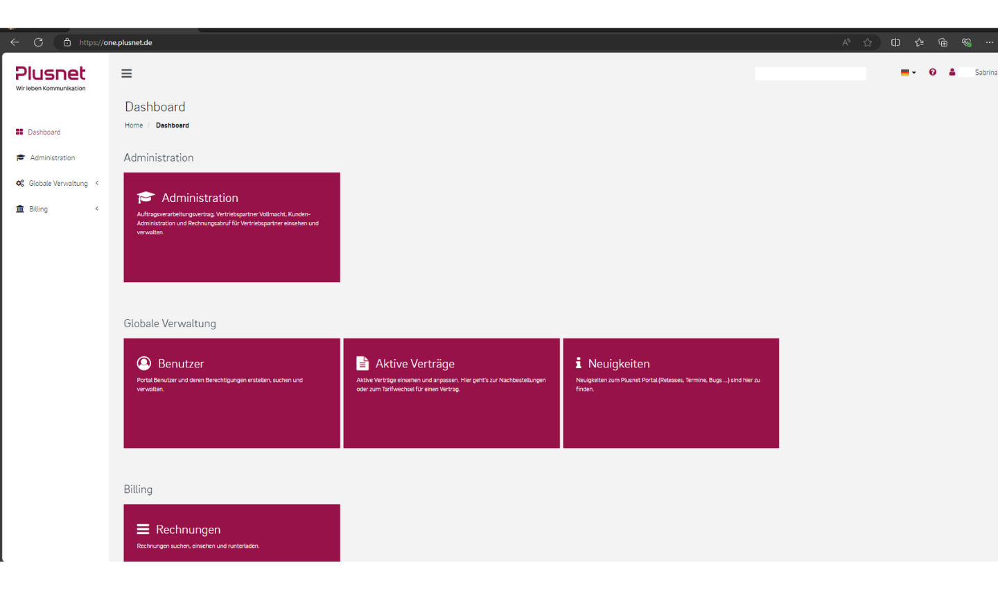998x590 pixels.
Task: Select Dashboard in the sidebar
Action: (44, 132)
